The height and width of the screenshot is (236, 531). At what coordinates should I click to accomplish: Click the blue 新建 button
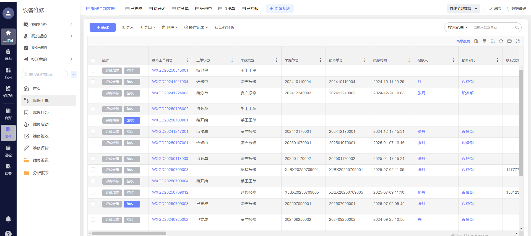click(103, 27)
